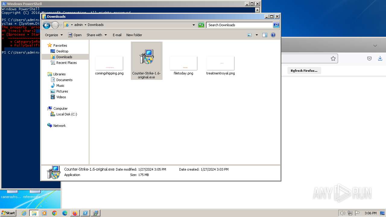Select Desktop in the navigation pane
The image size is (386, 217).
[x=62, y=51]
